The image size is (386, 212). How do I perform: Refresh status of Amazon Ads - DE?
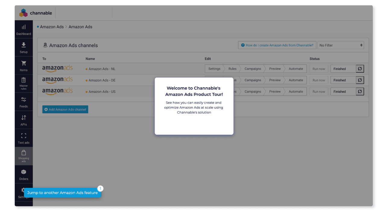coord(360,80)
